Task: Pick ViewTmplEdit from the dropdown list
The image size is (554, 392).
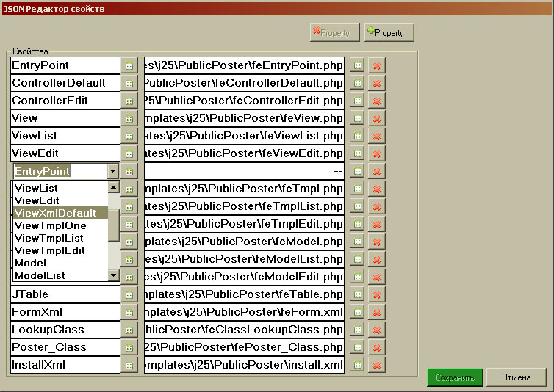Action: pos(60,250)
